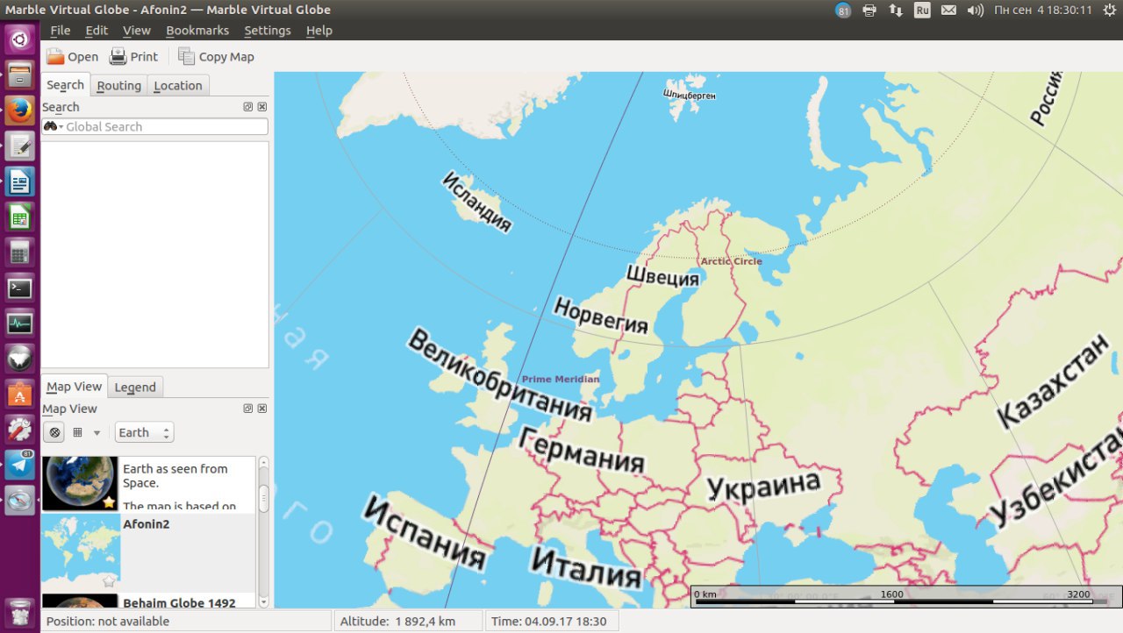Toggle the favorite star on the Earth from Space theme

tap(109, 502)
